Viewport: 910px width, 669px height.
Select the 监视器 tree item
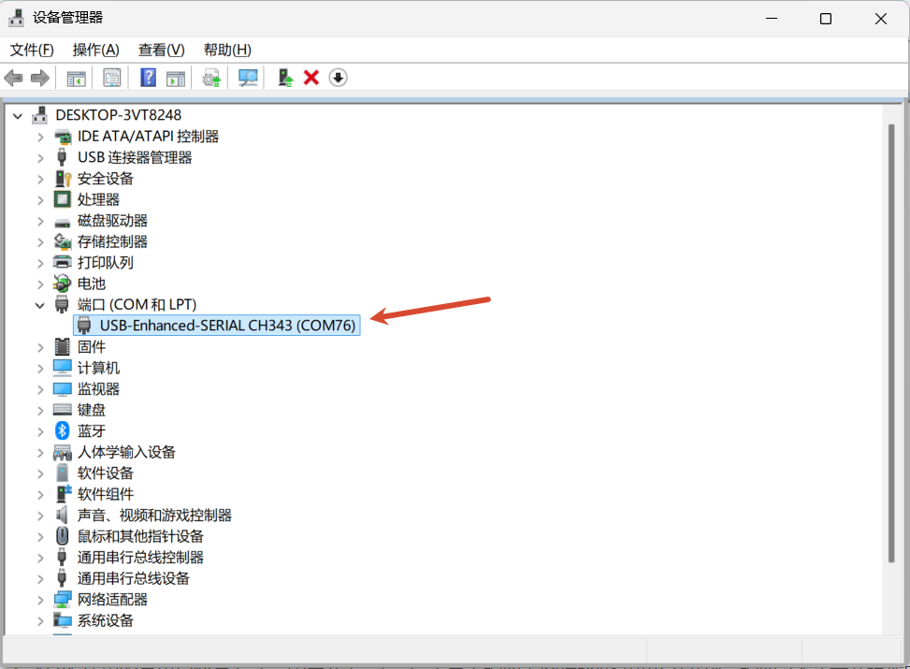tap(98, 389)
